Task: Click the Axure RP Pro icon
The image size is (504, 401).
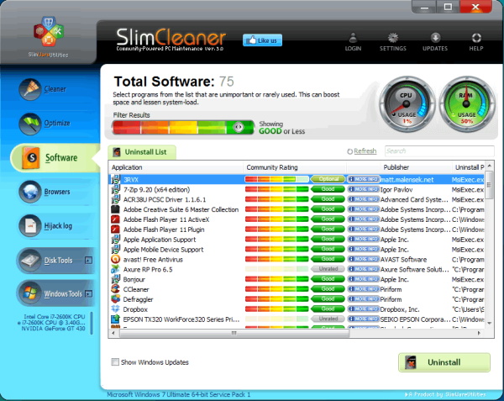Action: (115, 269)
